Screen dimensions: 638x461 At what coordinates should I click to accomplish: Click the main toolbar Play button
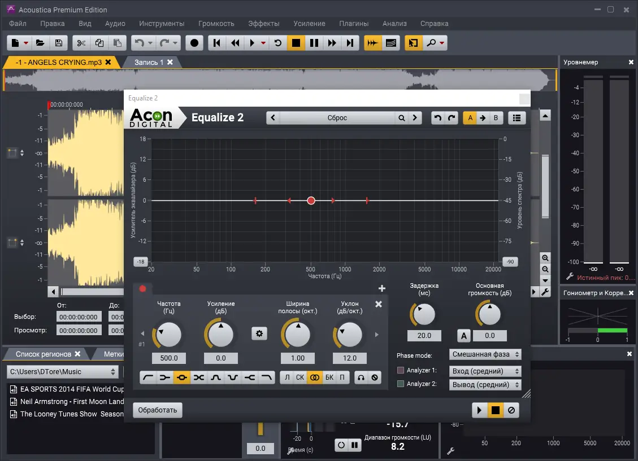[x=252, y=43]
